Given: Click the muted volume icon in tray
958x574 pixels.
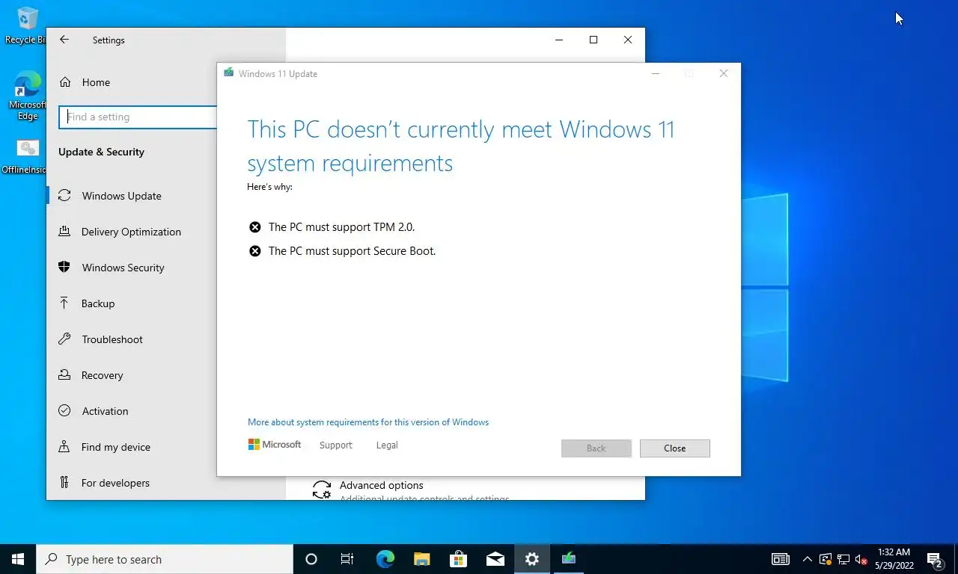Looking at the screenshot, I should click(861, 559).
